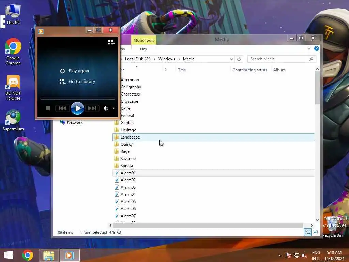Skip to next track in media player
This screenshot has height=262, width=349.
click(92, 108)
